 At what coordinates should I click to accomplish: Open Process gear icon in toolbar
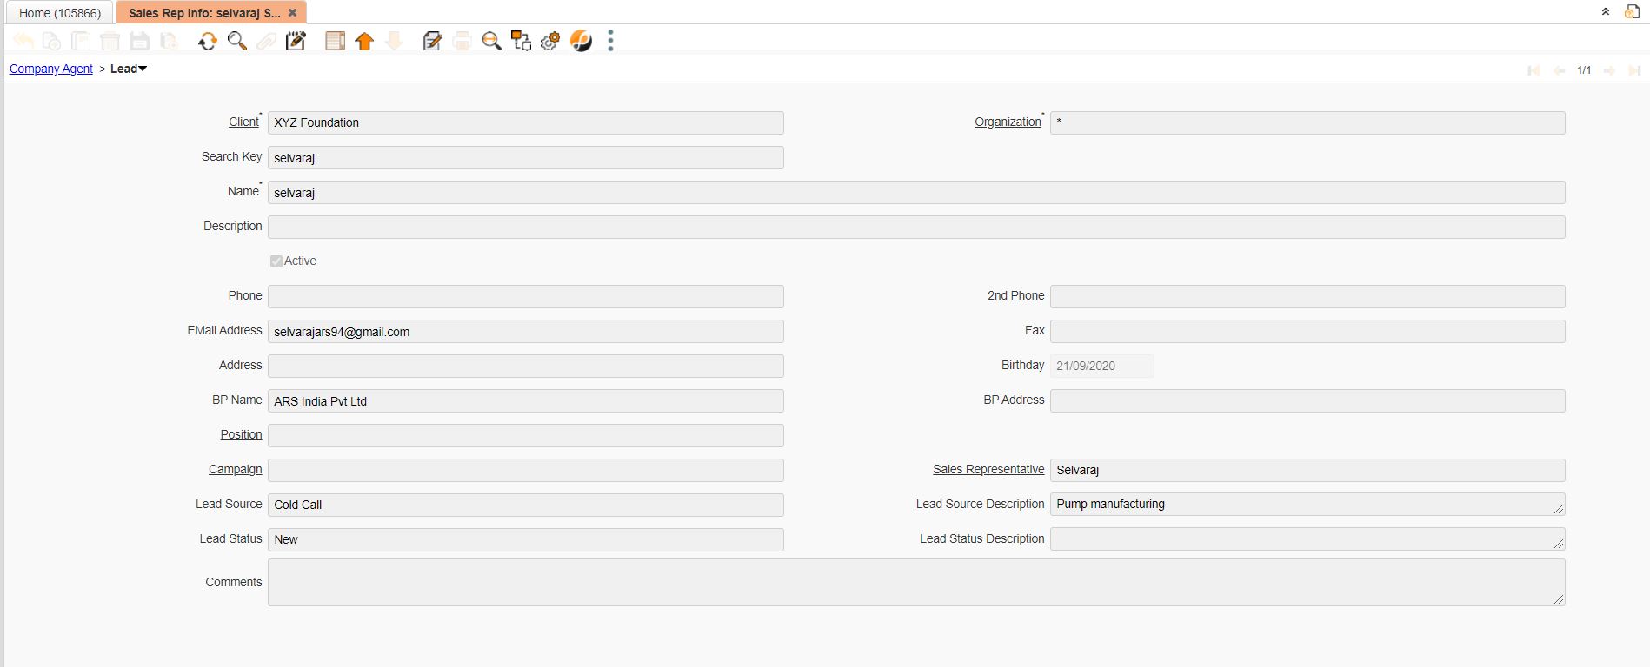point(550,41)
